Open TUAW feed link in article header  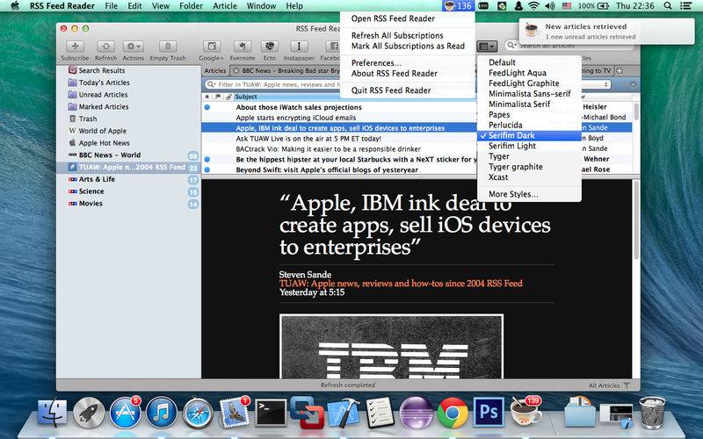coord(401,283)
